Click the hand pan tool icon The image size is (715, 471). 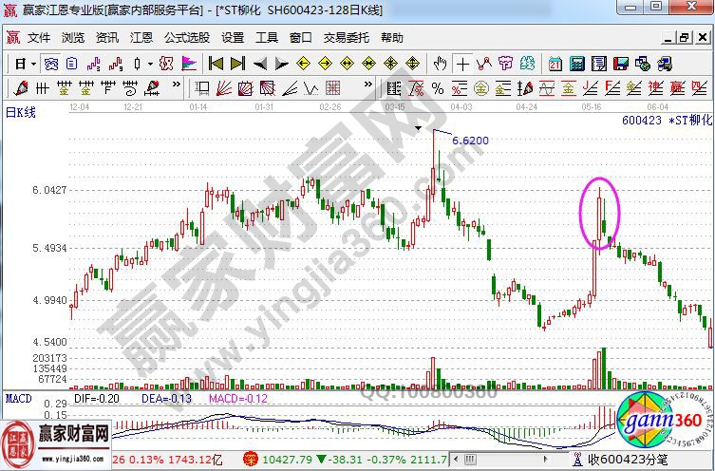(x=440, y=64)
